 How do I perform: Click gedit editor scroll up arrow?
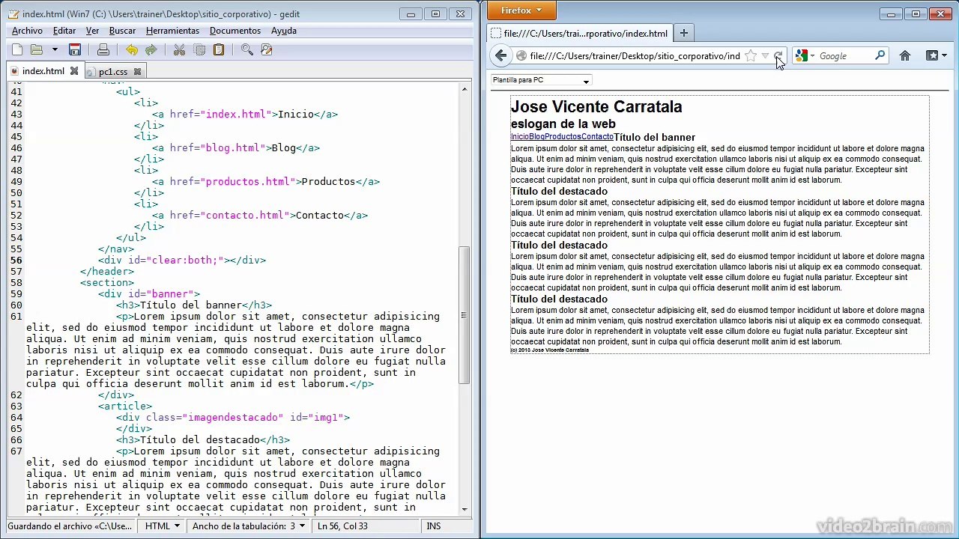[x=465, y=89]
